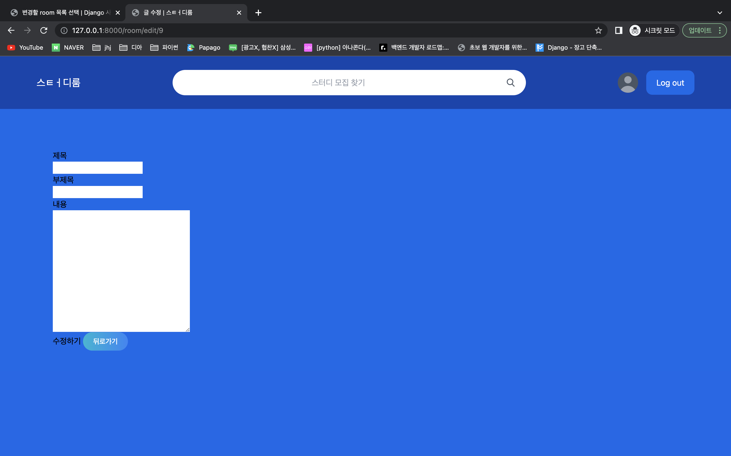The width and height of the screenshot is (731, 456).
Task: Open a new tab with the plus icon
Action: [258, 13]
